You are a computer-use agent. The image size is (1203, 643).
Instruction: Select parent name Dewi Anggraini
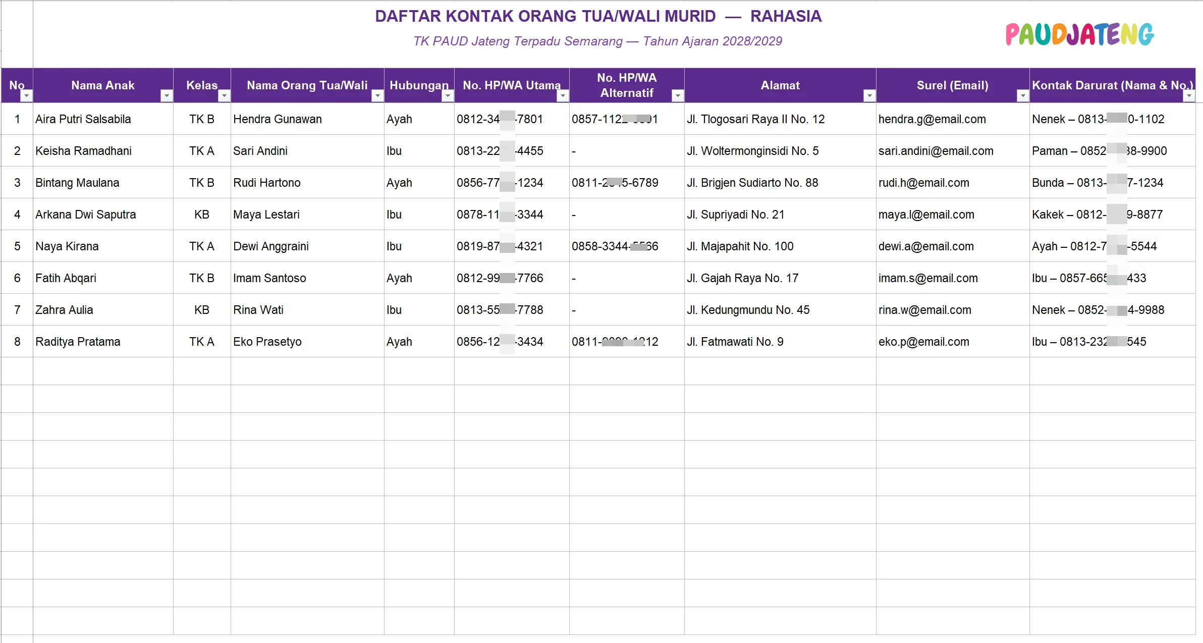click(x=307, y=246)
